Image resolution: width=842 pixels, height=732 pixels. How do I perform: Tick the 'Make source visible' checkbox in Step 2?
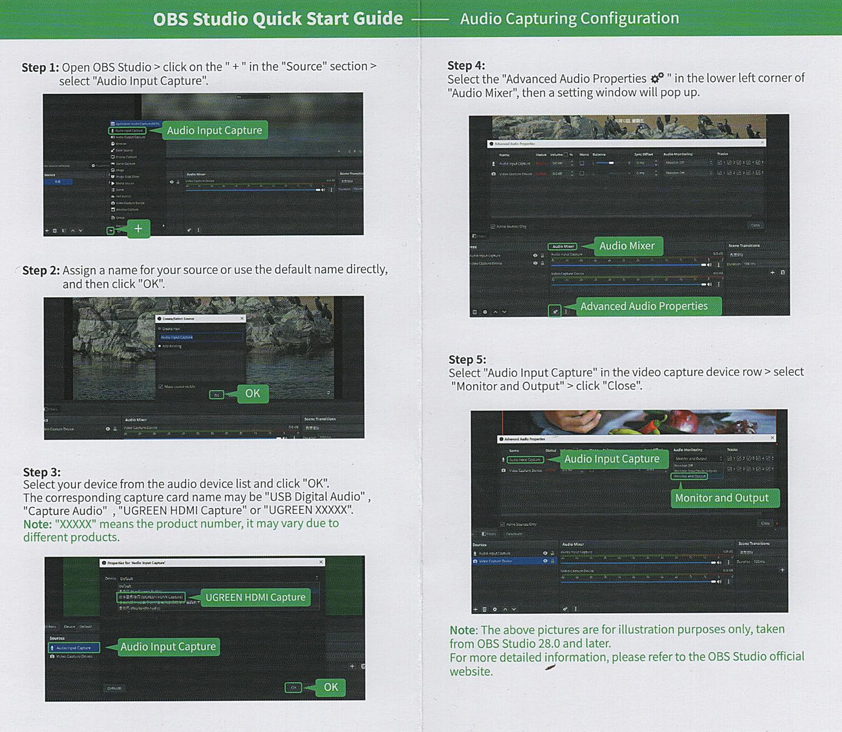point(161,387)
